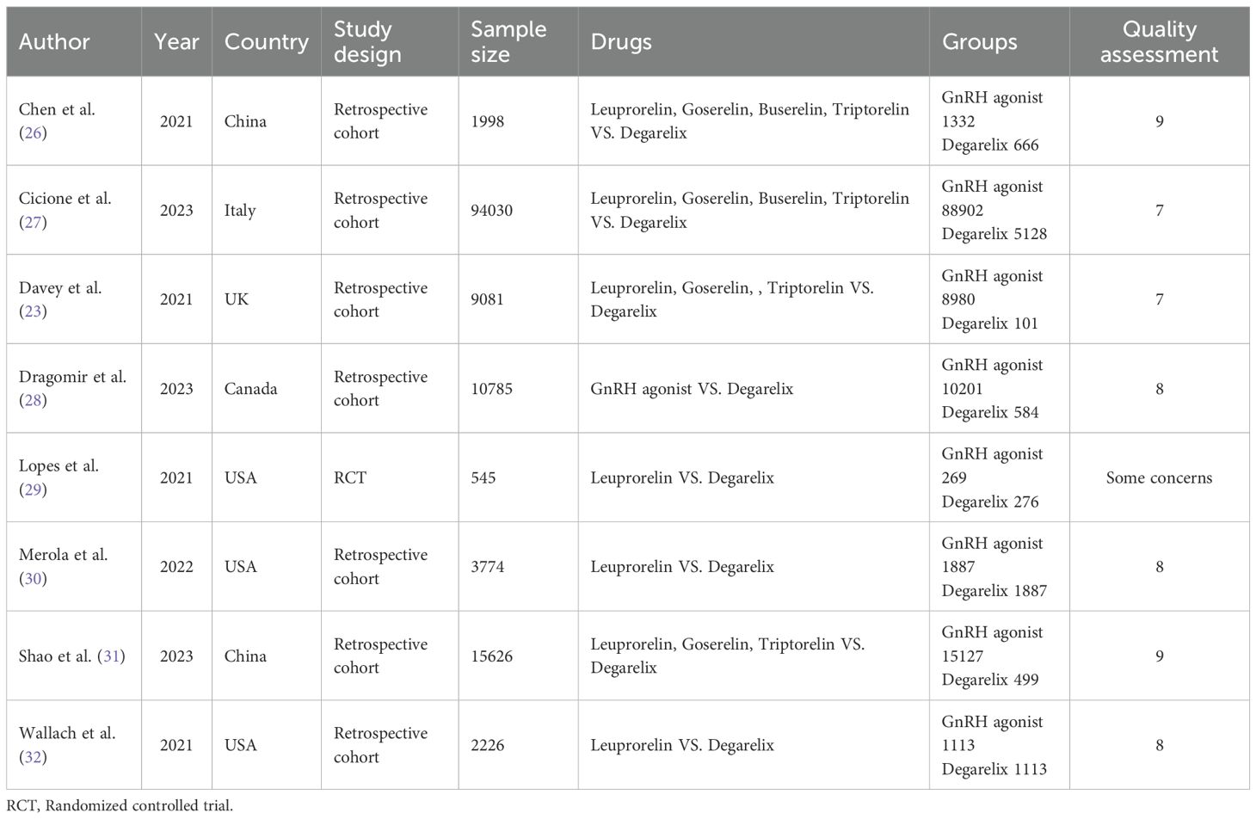
Task: Select the Drugs column header
Action: point(621,42)
